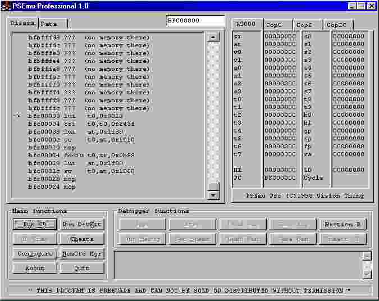
Task: Select disassembly line bfc0001c sw
Action: (x=81, y=171)
